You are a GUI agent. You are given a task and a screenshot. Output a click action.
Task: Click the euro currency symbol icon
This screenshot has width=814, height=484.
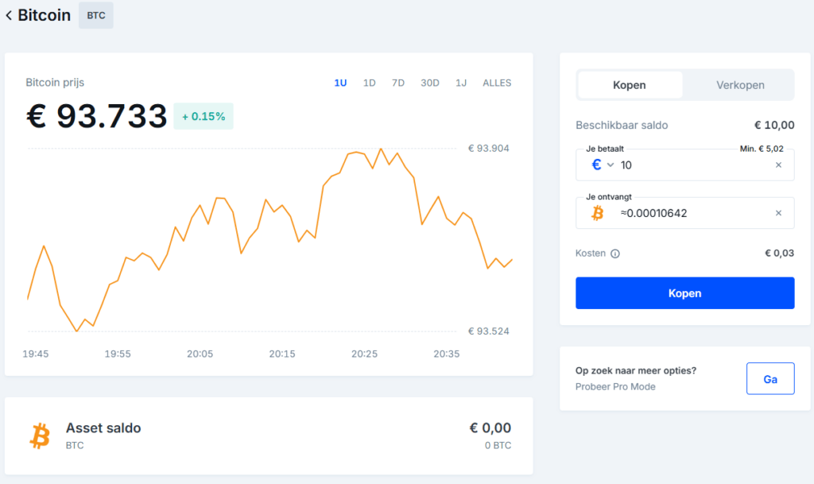(x=597, y=165)
